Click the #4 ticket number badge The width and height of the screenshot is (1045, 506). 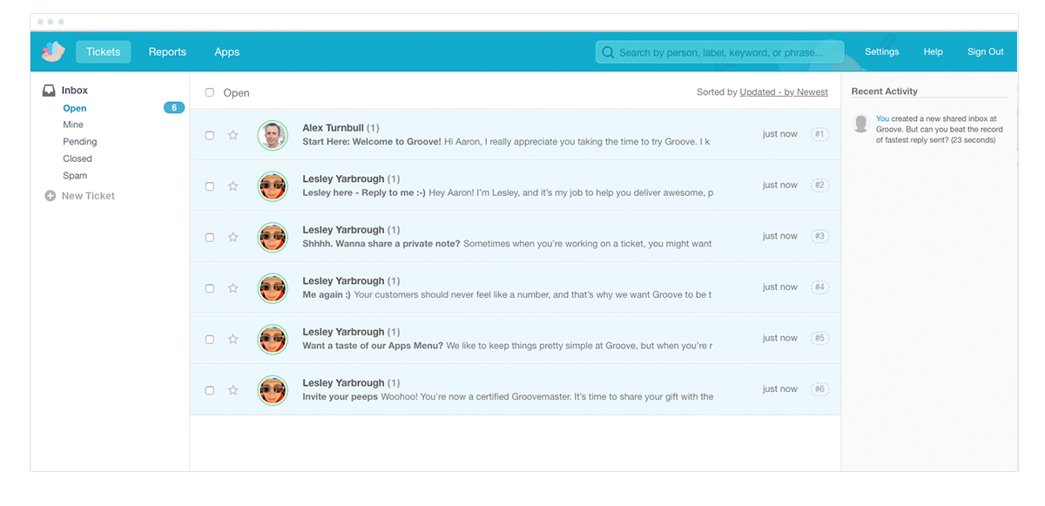pos(819,287)
